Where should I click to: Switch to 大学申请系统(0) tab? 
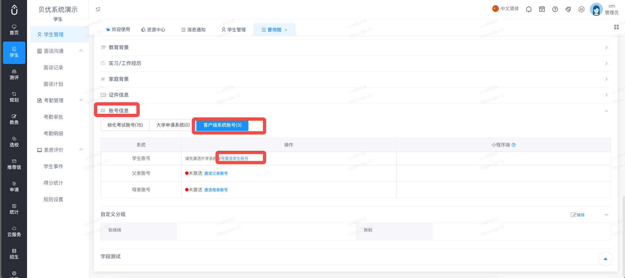[173, 125]
